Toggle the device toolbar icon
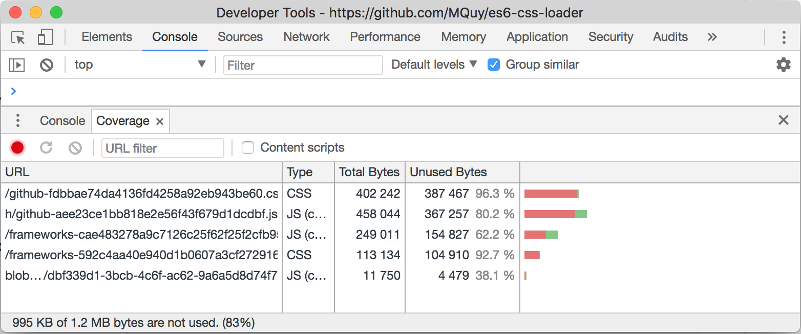 46,37
